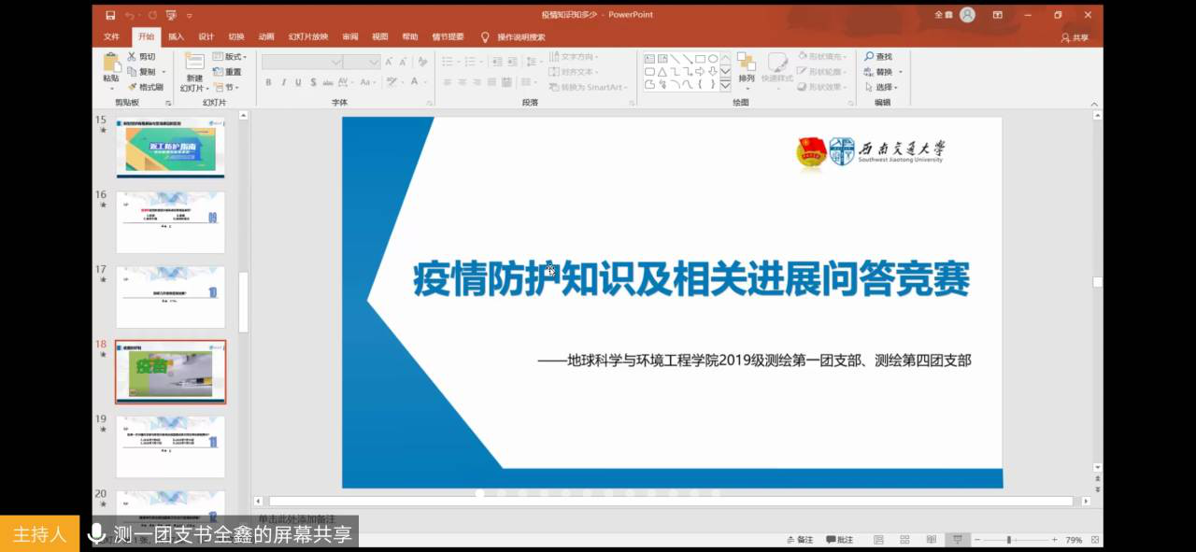This screenshot has width=1196, height=552.
Task: Open the Insert (插入) ribbon tab
Action: point(176,36)
